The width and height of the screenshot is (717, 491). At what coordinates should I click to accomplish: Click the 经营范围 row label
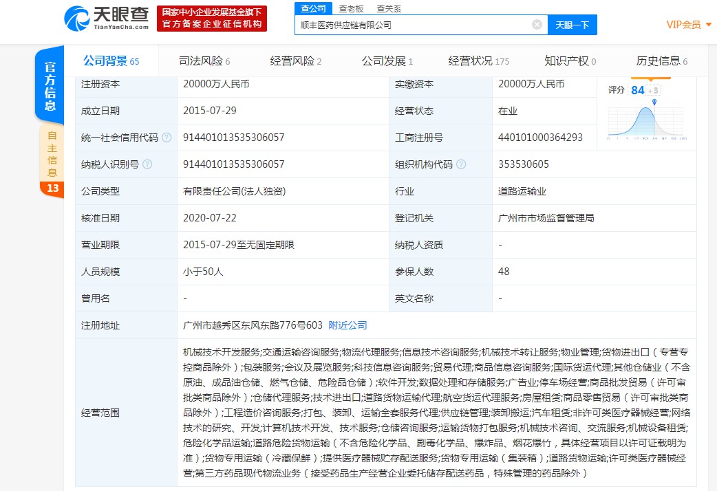click(100, 413)
